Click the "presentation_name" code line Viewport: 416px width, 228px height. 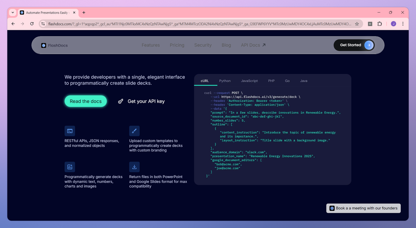point(262,156)
